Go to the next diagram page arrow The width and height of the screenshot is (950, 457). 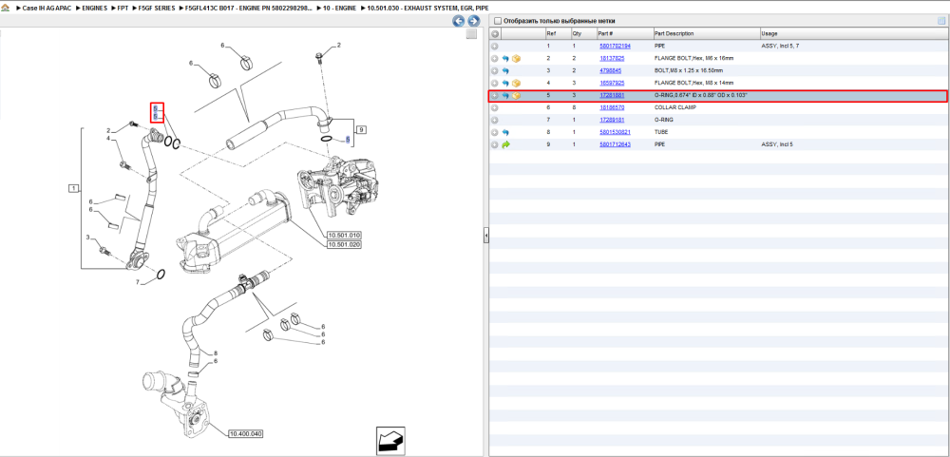(474, 21)
